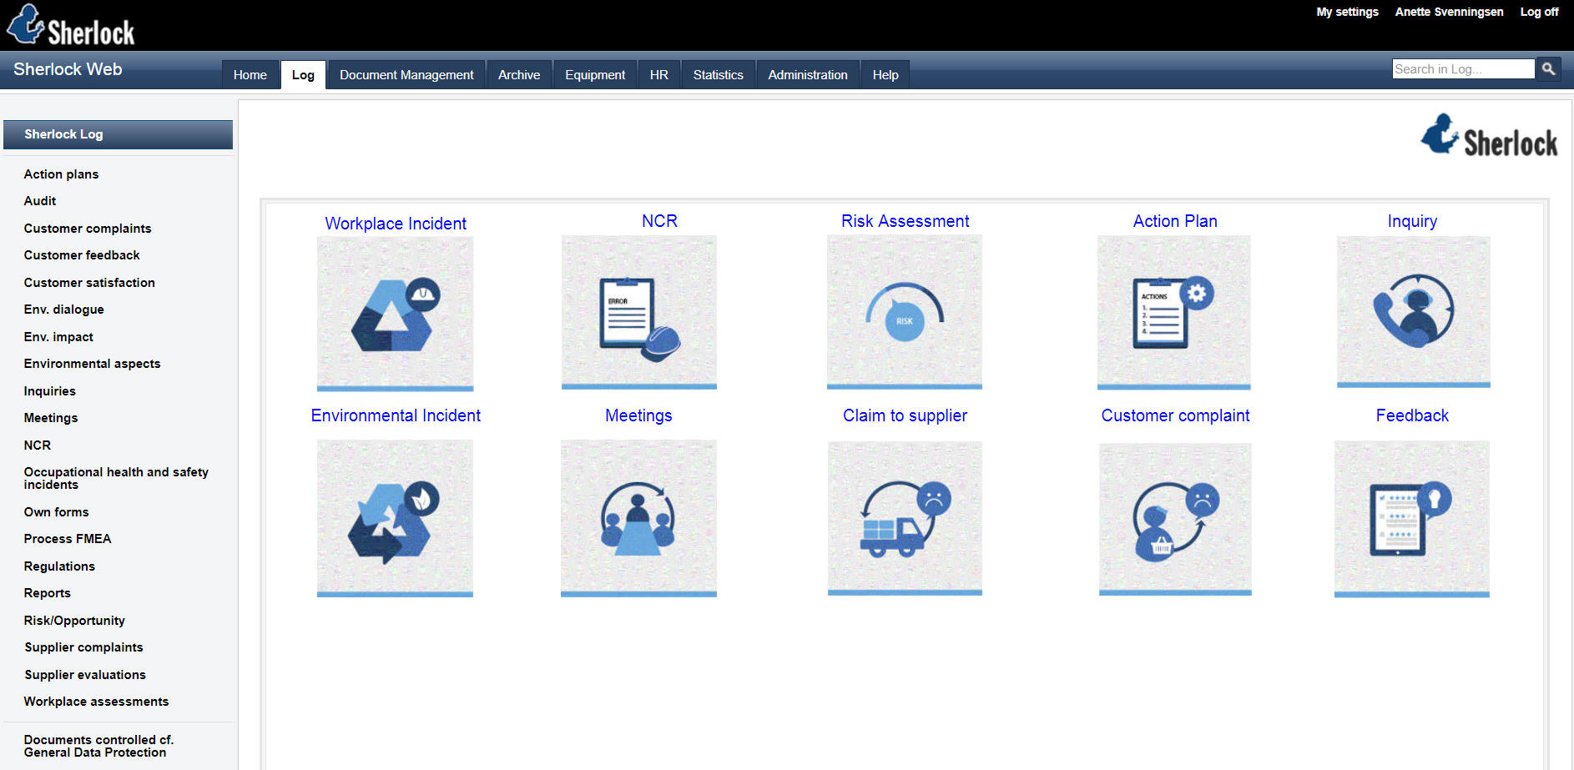This screenshot has width=1574, height=770.
Task: Open Meetings in the sidebar list
Action: point(51,418)
